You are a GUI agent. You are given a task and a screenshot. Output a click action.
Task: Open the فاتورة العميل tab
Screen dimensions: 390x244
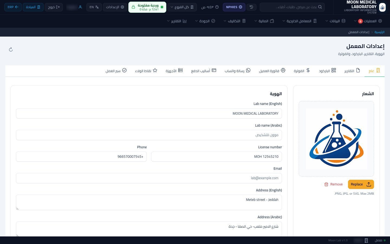coord(272,71)
